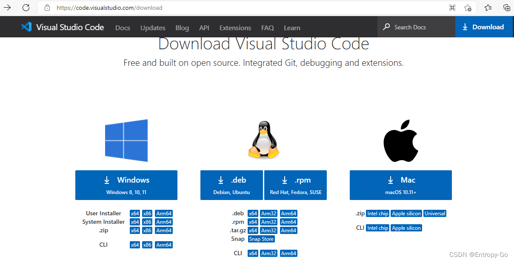
Task: Open the Snap Store link
Action: pos(261,239)
